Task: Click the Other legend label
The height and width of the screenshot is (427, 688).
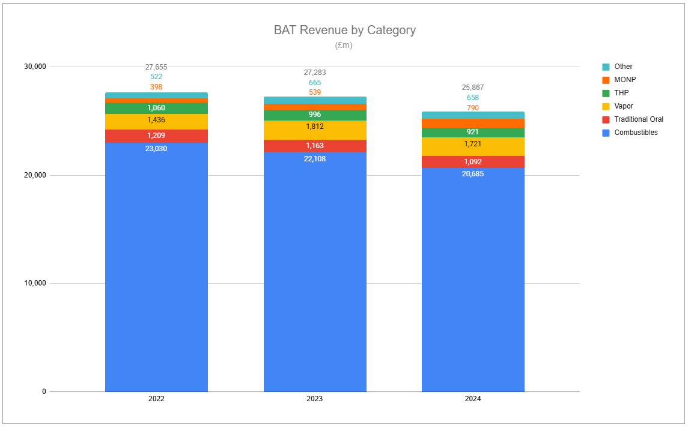Action: coord(623,67)
